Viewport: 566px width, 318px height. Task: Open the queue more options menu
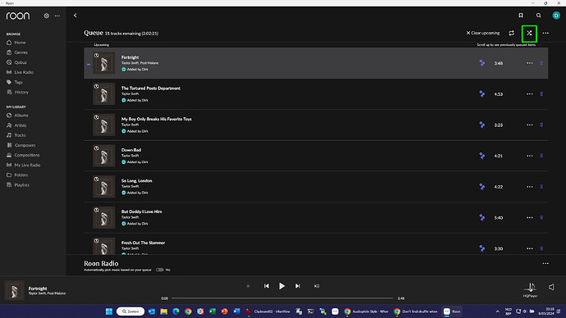point(545,33)
